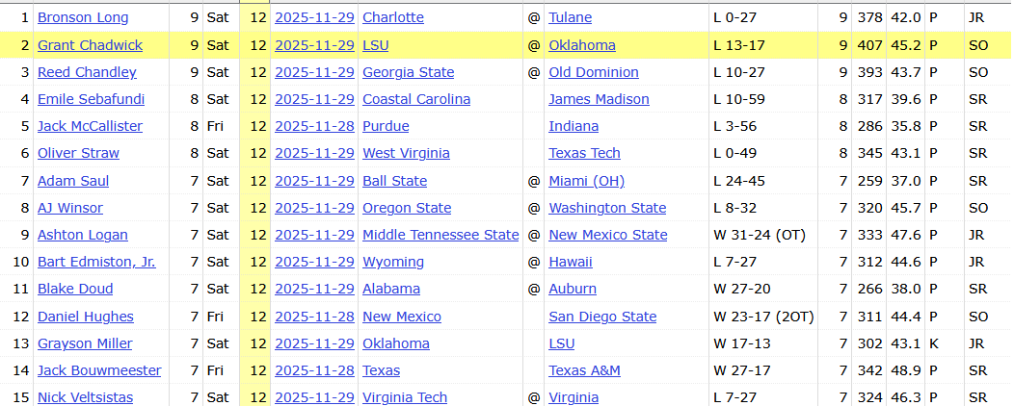The image size is (1014, 406).
Task: Open the Coastal Carolina team page
Action: click(416, 99)
